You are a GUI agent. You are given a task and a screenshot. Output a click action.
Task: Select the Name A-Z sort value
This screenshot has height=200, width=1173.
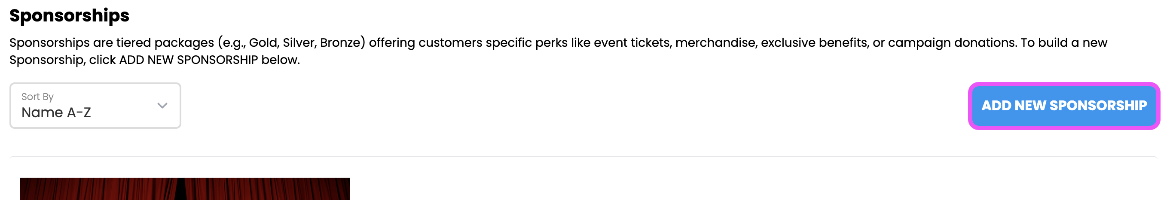(56, 112)
